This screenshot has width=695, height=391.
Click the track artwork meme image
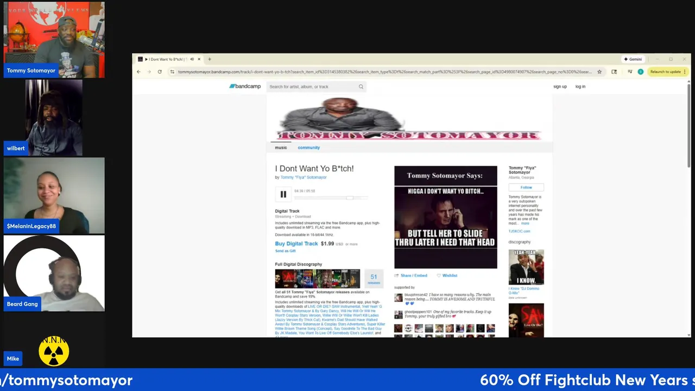point(446,217)
